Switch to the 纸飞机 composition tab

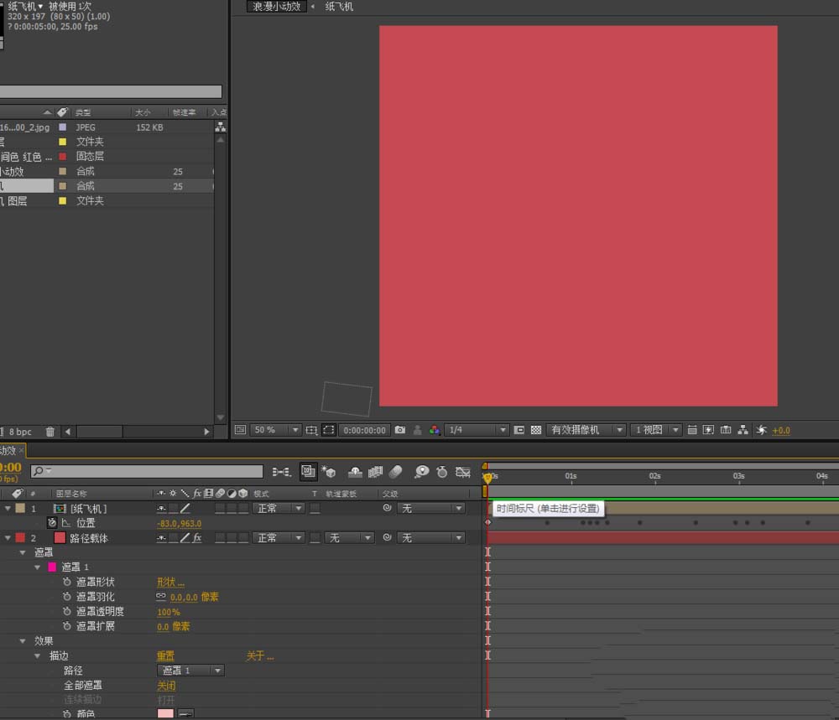click(x=339, y=7)
